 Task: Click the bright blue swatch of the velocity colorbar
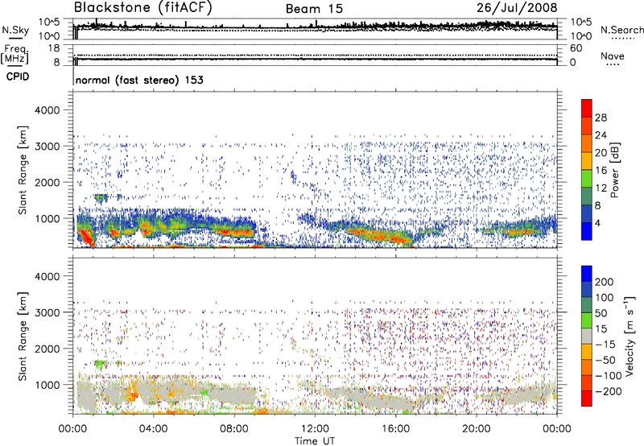click(x=587, y=274)
